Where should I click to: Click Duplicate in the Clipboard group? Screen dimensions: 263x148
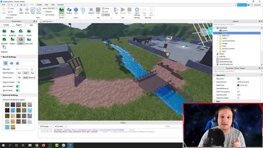12,15
